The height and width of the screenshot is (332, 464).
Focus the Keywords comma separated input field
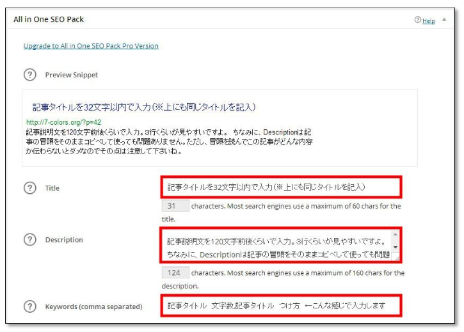coord(281,305)
